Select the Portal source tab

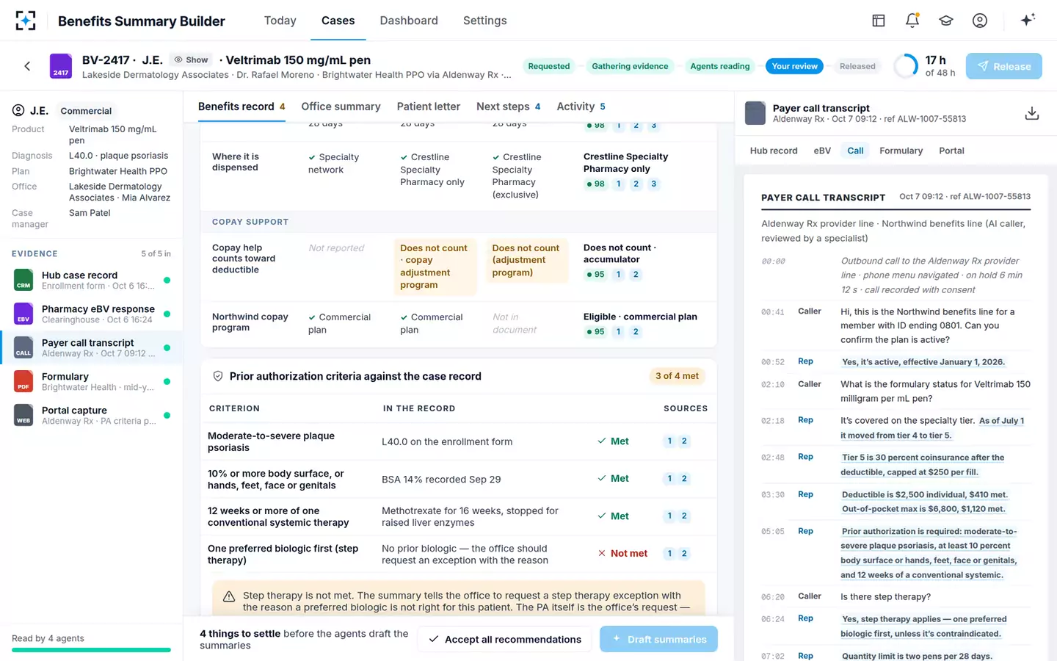pyautogui.click(x=951, y=151)
